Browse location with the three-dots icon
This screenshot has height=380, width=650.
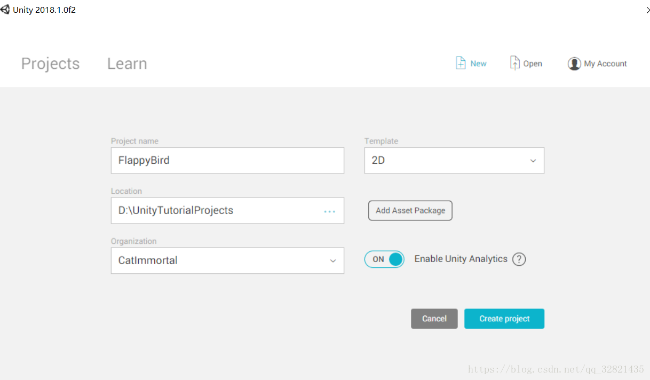click(330, 211)
